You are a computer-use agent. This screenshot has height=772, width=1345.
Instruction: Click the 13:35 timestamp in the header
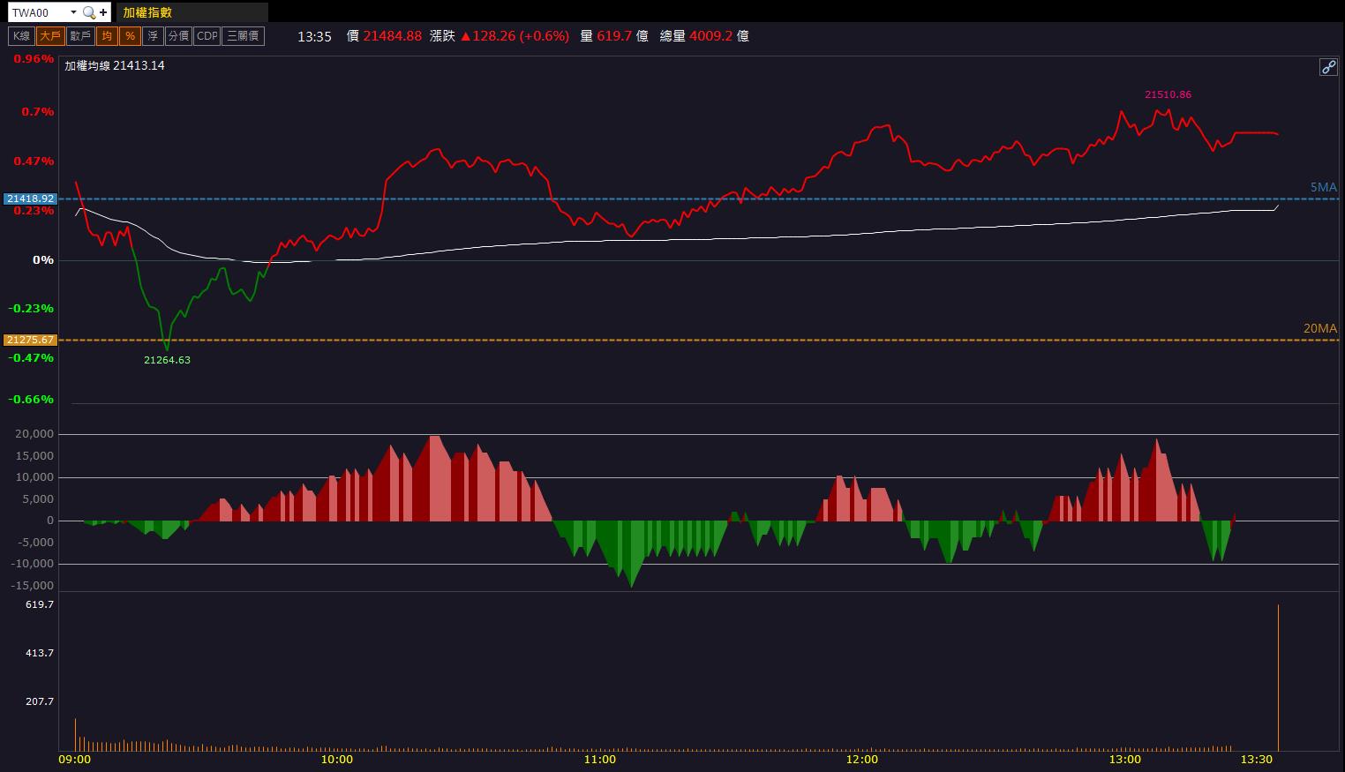(x=314, y=36)
